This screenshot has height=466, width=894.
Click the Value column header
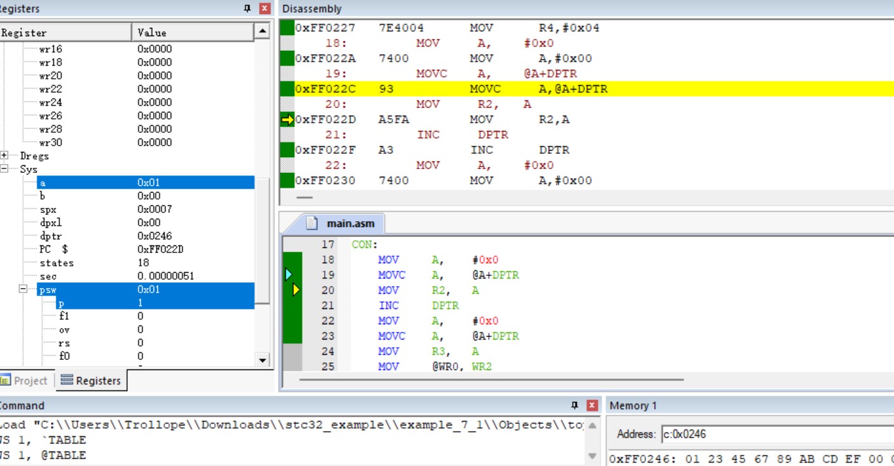193,32
